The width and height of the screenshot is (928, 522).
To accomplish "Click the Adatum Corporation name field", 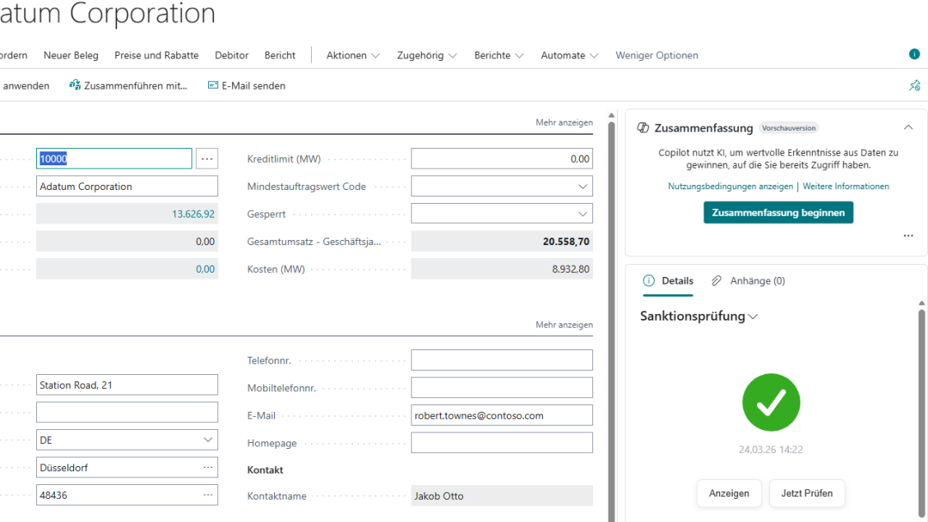I will 127,187.
